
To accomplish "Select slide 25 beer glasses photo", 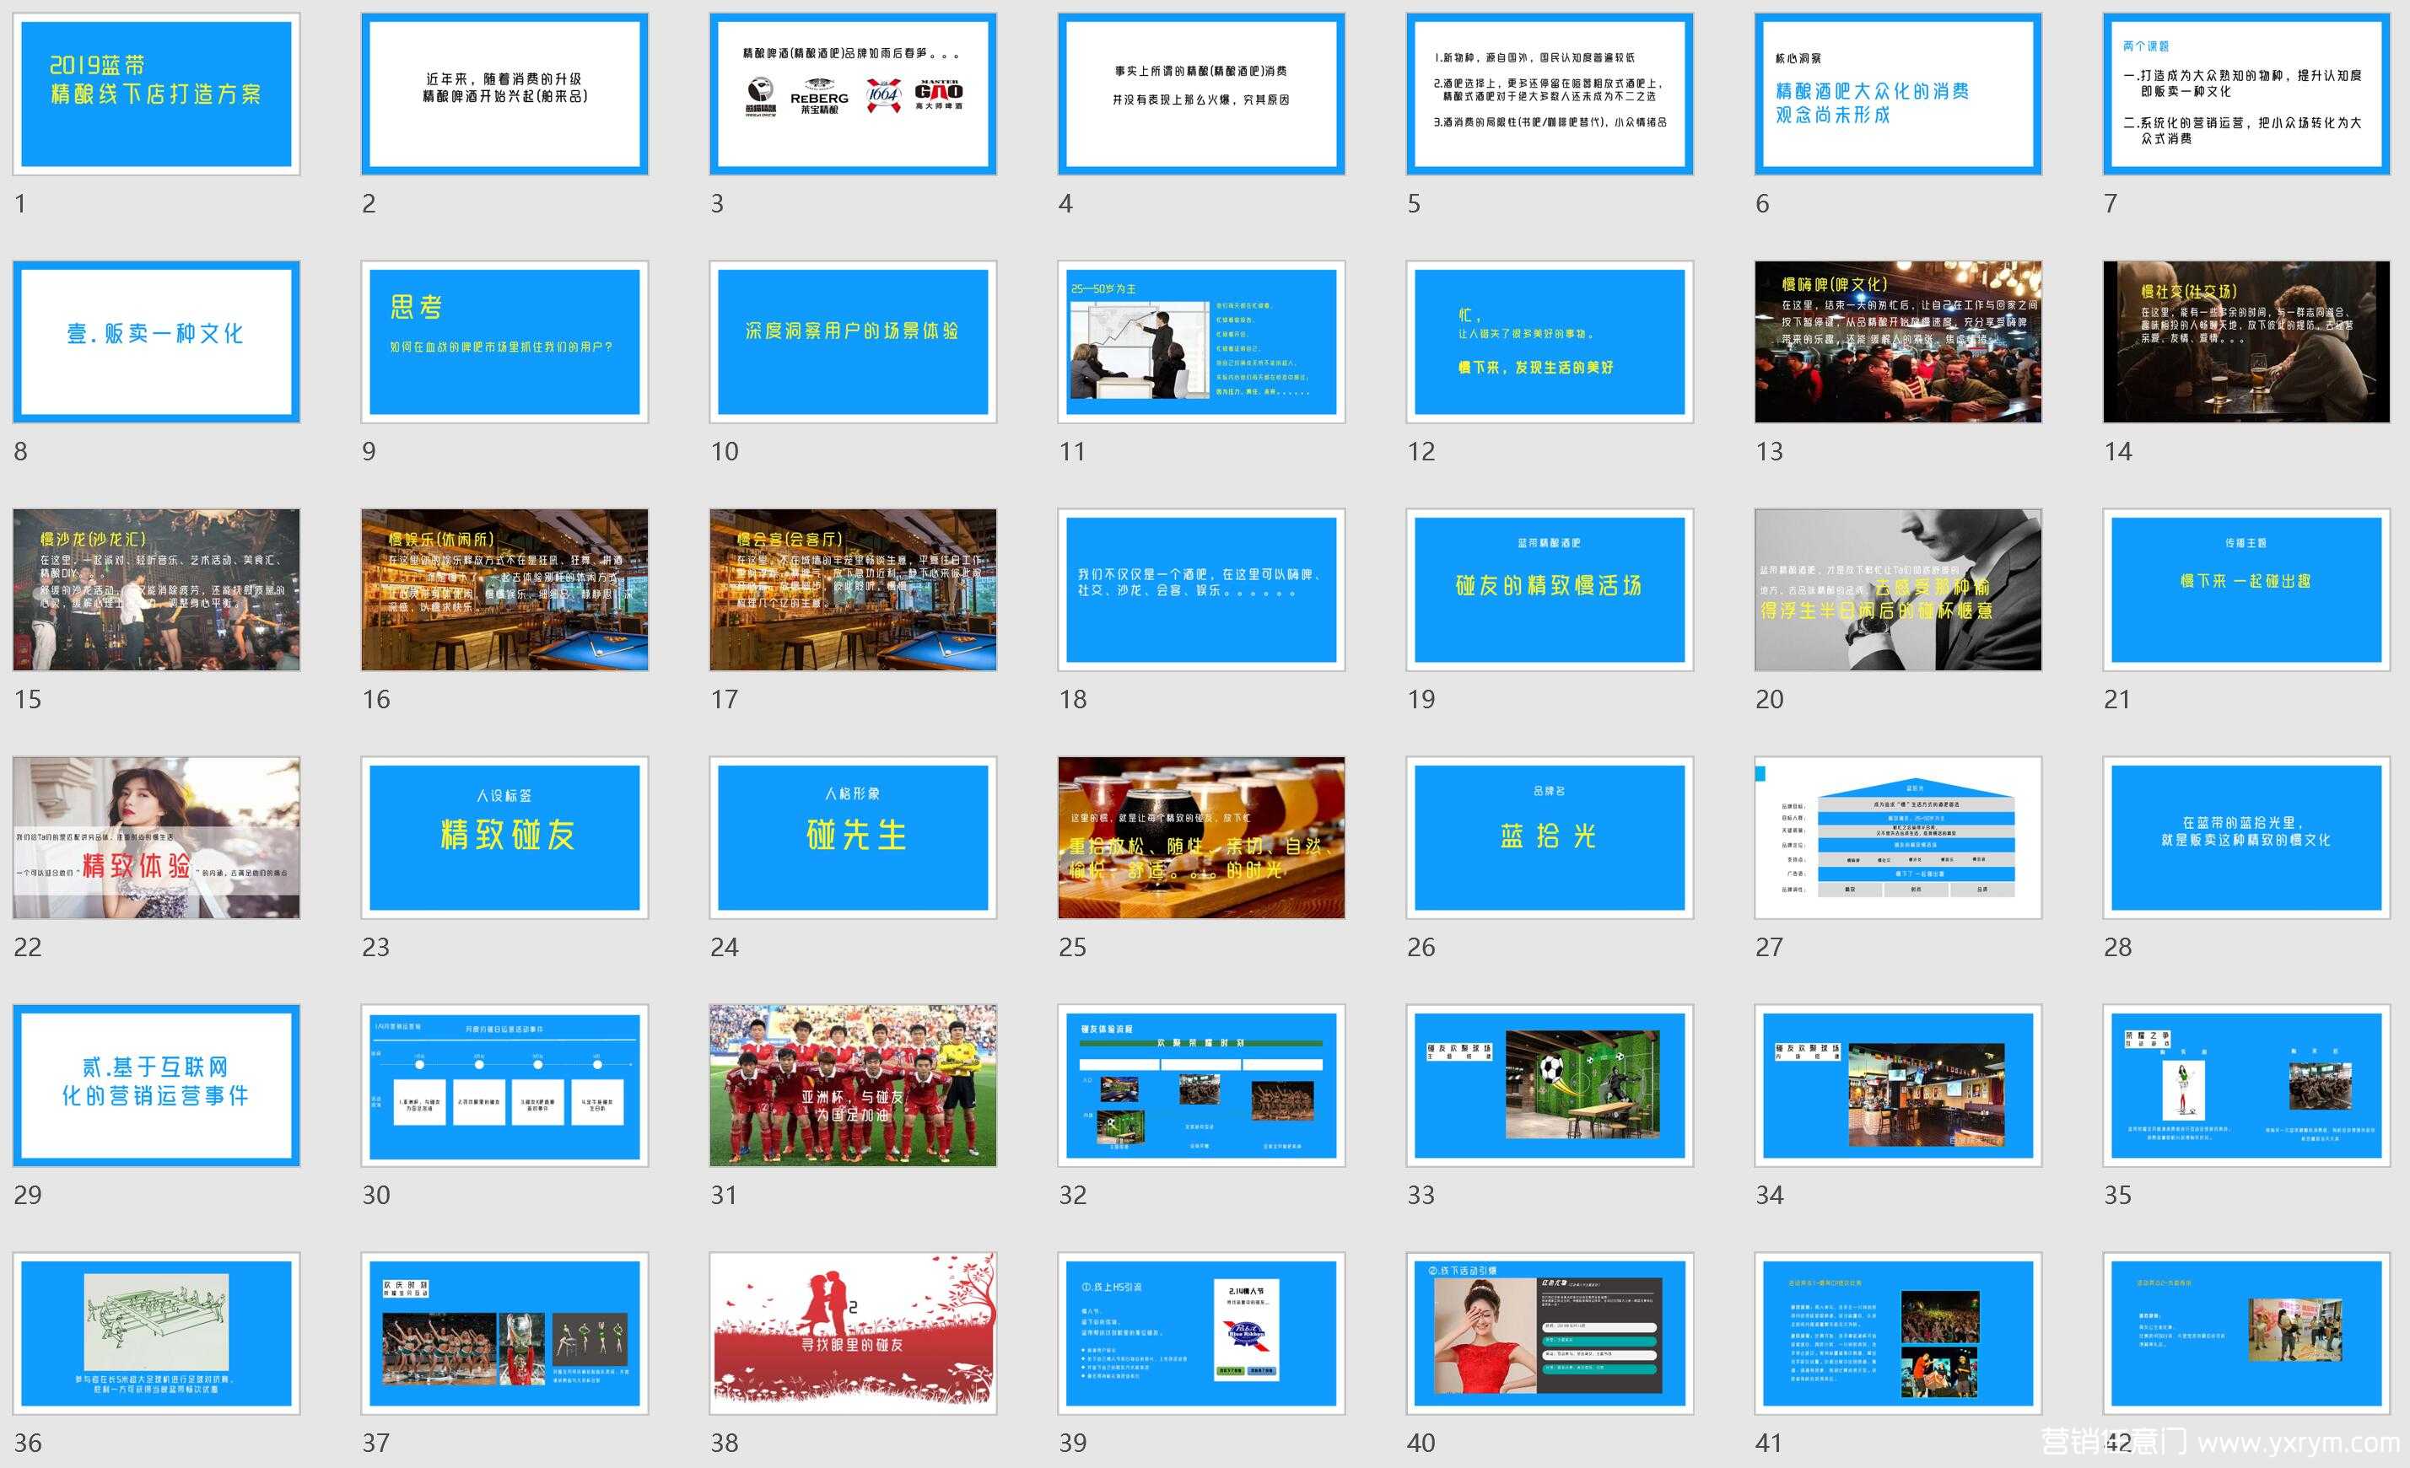I will coord(1201,837).
